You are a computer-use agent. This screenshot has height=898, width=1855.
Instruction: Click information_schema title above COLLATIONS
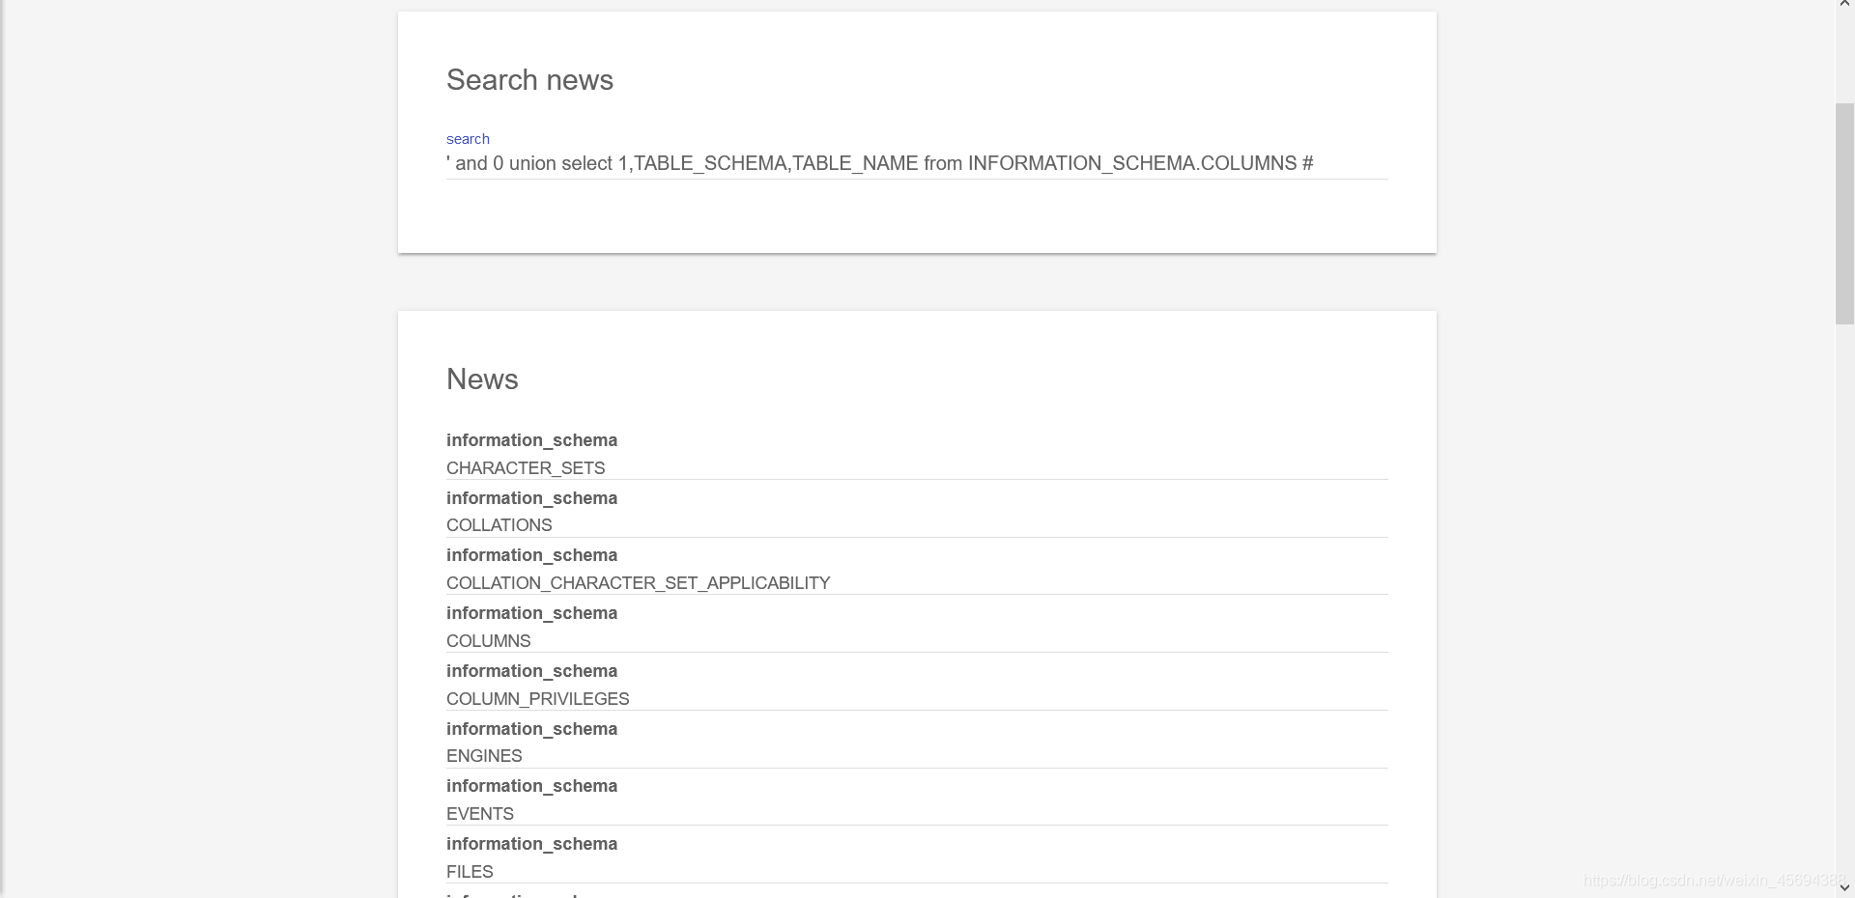[531, 498]
